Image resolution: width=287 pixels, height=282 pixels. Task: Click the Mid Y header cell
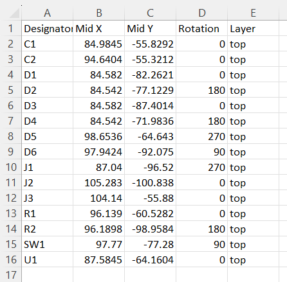click(x=151, y=28)
